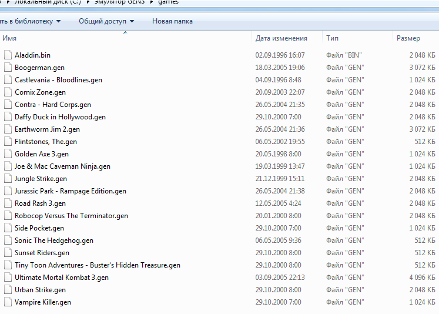The width and height of the screenshot is (439, 314).
Task: Click the Contra - Hard Corps.gen file icon
Action: point(8,104)
